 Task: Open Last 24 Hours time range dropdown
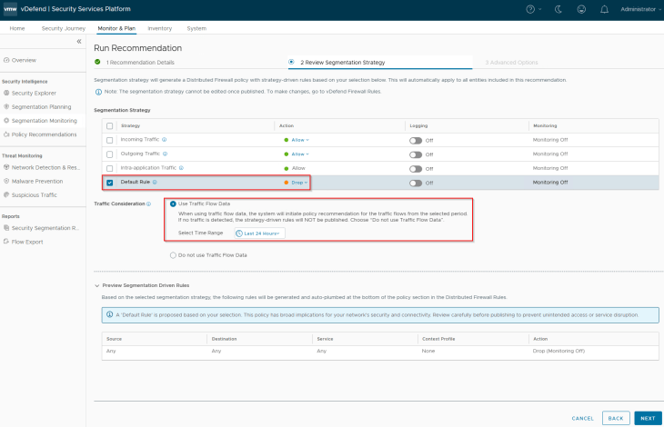coord(259,233)
